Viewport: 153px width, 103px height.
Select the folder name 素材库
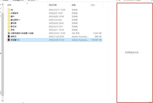point(13,23)
